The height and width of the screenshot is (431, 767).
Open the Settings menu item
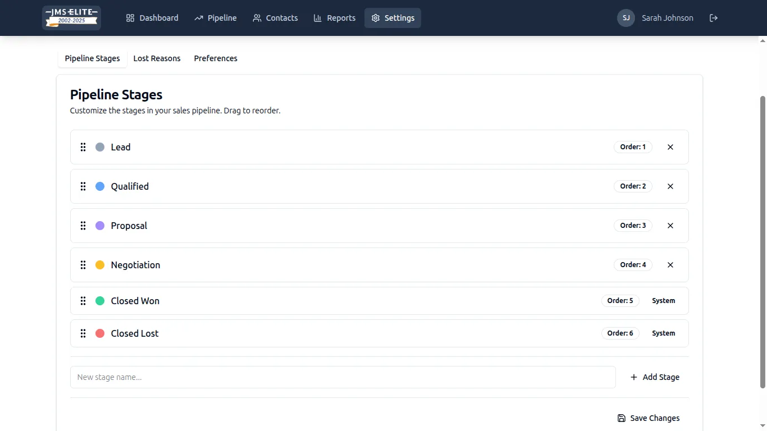point(393,18)
